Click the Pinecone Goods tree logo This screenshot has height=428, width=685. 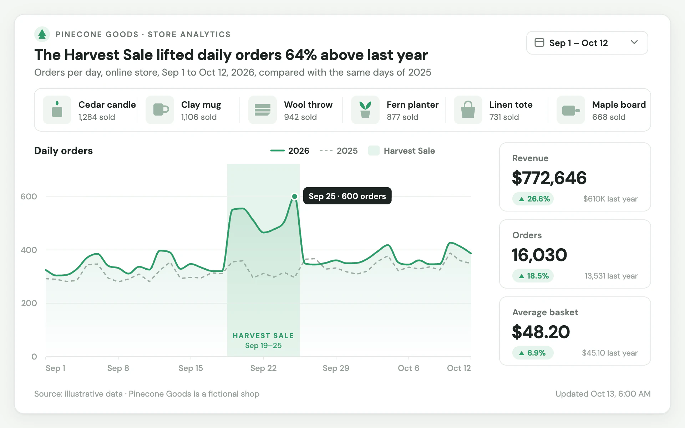[x=42, y=34]
